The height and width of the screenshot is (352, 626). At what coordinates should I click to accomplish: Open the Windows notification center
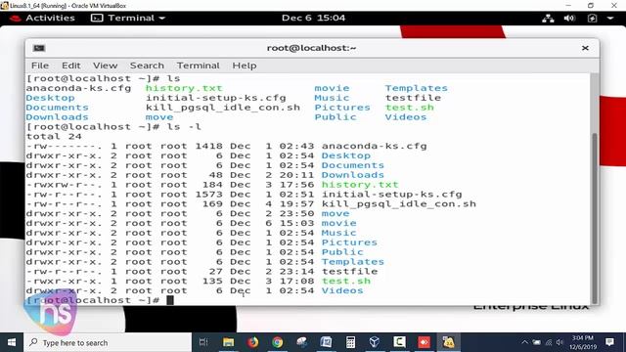[609, 342]
